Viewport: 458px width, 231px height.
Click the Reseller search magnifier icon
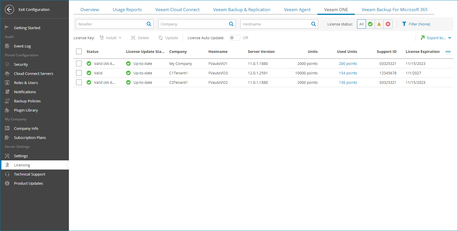(x=149, y=24)
